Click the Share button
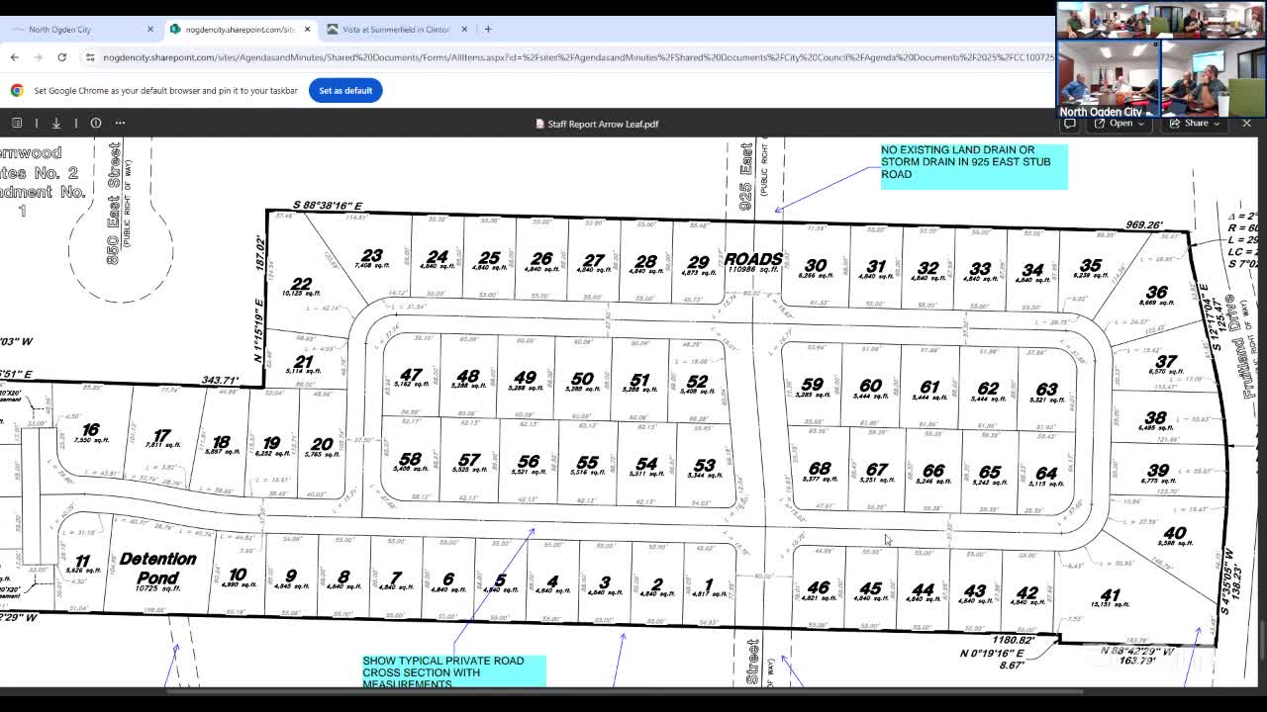The image size is (1267, 712). pos(1189,124)
